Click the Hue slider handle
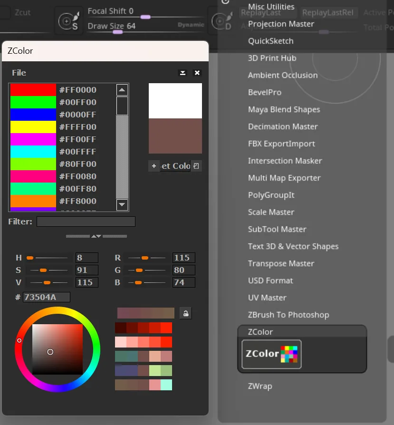This screenshot has width=394, height=425. click(30, 258)
